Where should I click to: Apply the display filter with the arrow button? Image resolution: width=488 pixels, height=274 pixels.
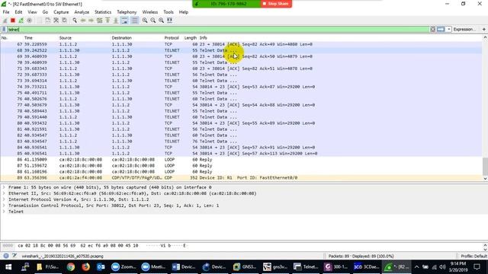point(441,30)
